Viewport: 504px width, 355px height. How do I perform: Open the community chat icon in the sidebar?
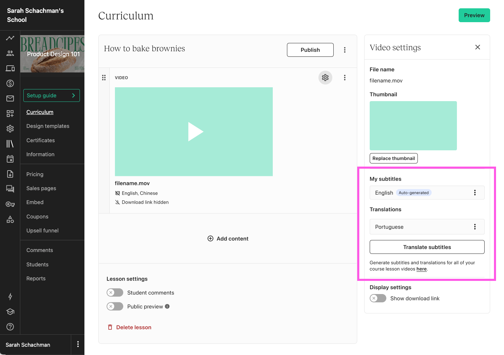pyautogui.click(x=10, y=189)
